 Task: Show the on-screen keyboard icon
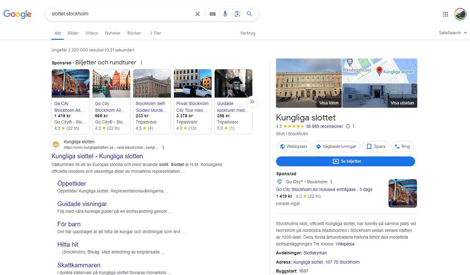(x=212, y=14)
